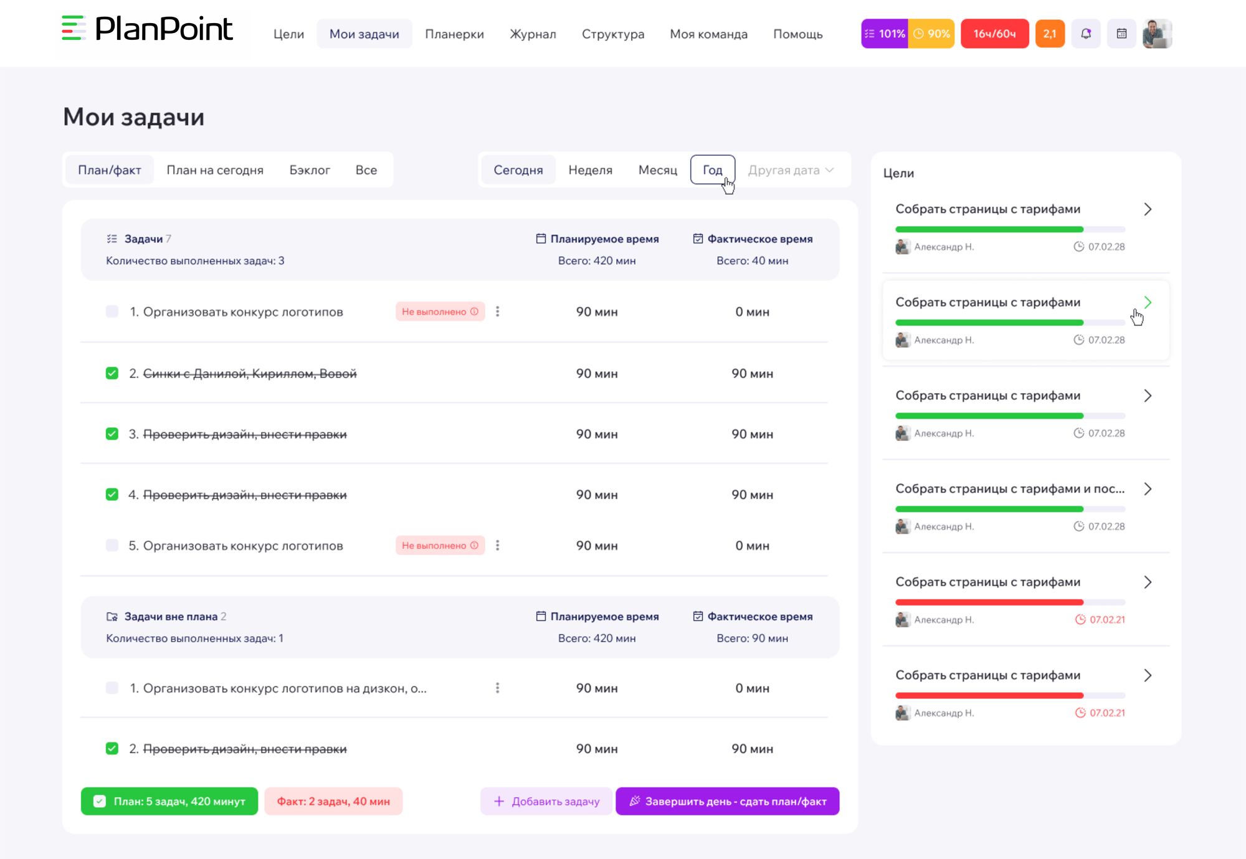1246x859 pixels.
Task: Switch to the 'Бэклог' tab
Action: tap(309, 170)
